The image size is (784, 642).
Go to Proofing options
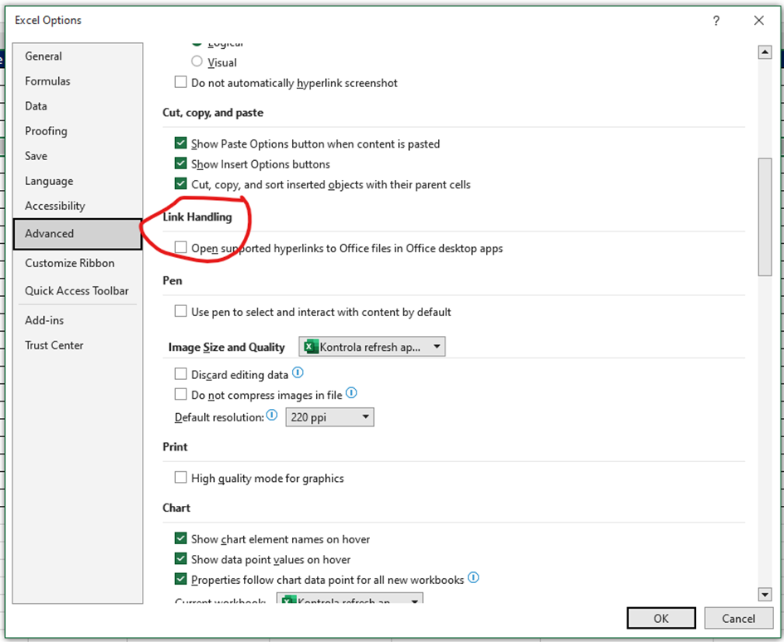coord(77,131)
